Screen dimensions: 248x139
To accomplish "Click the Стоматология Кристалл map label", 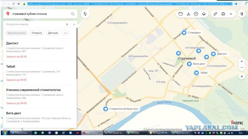I will pos(124,109).
